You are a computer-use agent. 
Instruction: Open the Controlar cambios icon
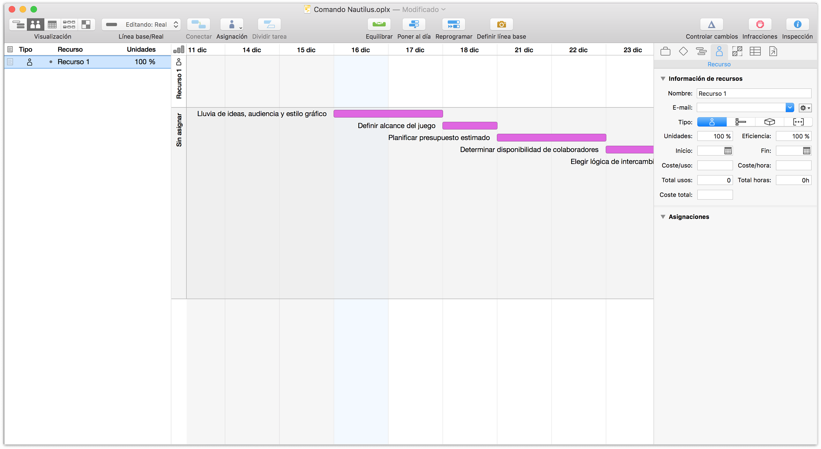pos(711,25)
